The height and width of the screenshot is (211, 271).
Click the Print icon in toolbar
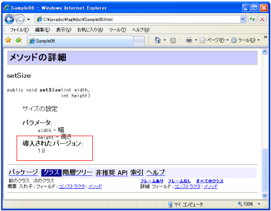click(189, 40)
